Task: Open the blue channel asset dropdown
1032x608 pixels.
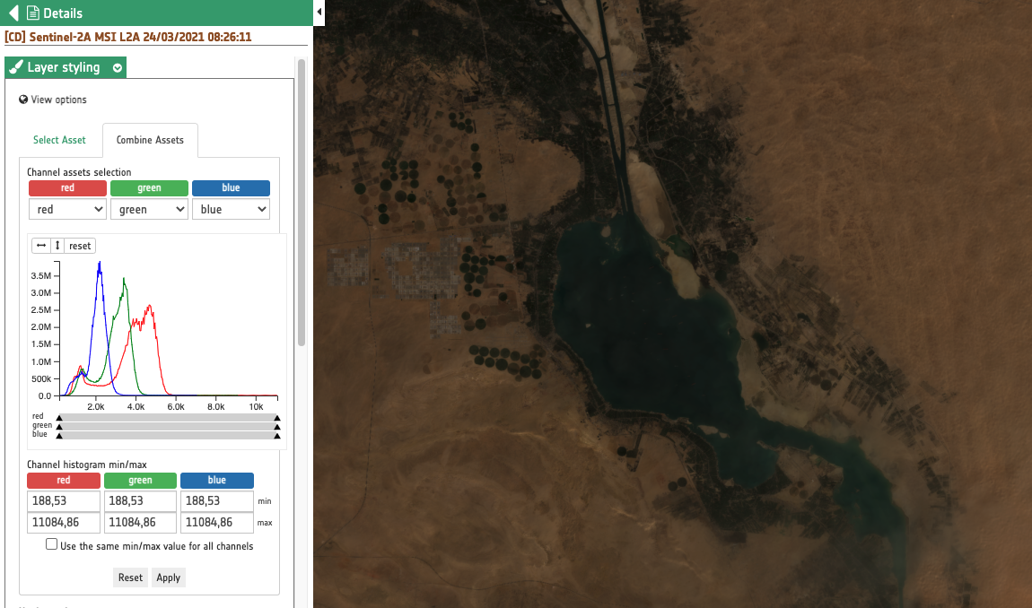Action: 231,209
